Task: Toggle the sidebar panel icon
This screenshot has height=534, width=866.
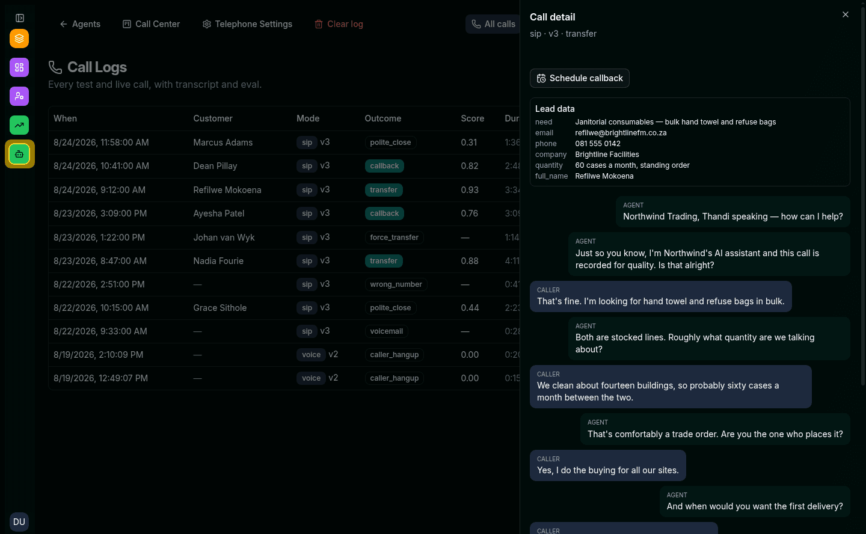Action: click(19, 18)
